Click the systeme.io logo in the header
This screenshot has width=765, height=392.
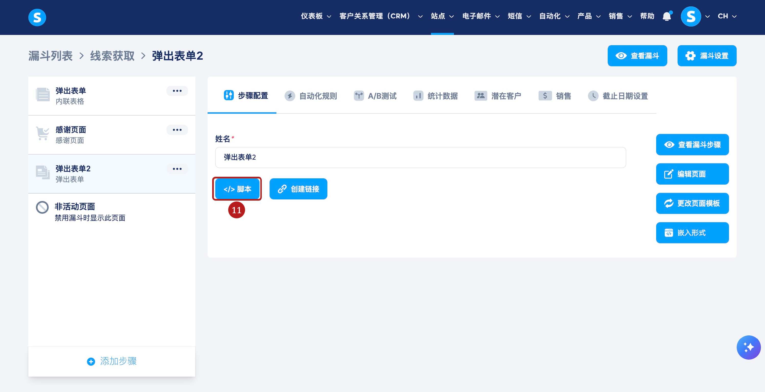tap(37, 17)
